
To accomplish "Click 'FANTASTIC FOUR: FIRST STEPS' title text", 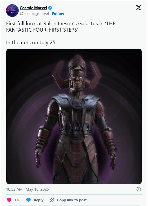I will [x=42, y=30].
